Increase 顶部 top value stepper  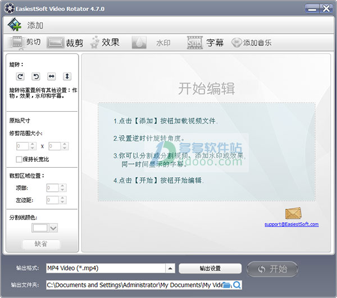(x=62, y=186)
